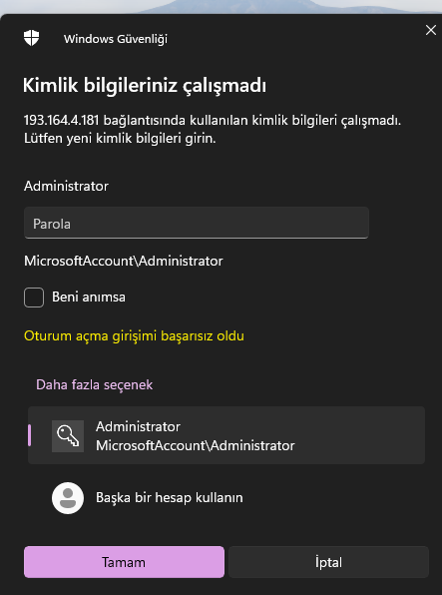Click the Administrator username label above password

[66, 186]
